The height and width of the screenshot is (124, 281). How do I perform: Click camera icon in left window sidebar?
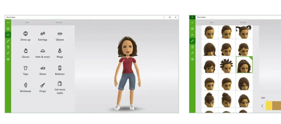click(x=8, y=29)
